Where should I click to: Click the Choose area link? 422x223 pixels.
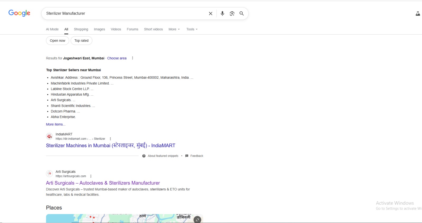pos(117,58)
